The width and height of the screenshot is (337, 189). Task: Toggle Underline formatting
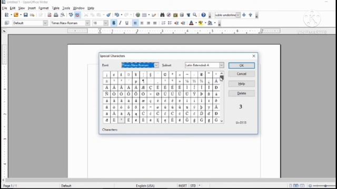(127, 23)
